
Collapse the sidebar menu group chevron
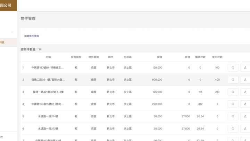(12, 32)
